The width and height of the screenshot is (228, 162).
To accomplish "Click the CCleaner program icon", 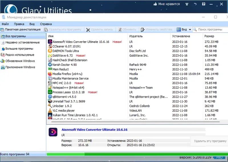I will click(x=50, y=46).
